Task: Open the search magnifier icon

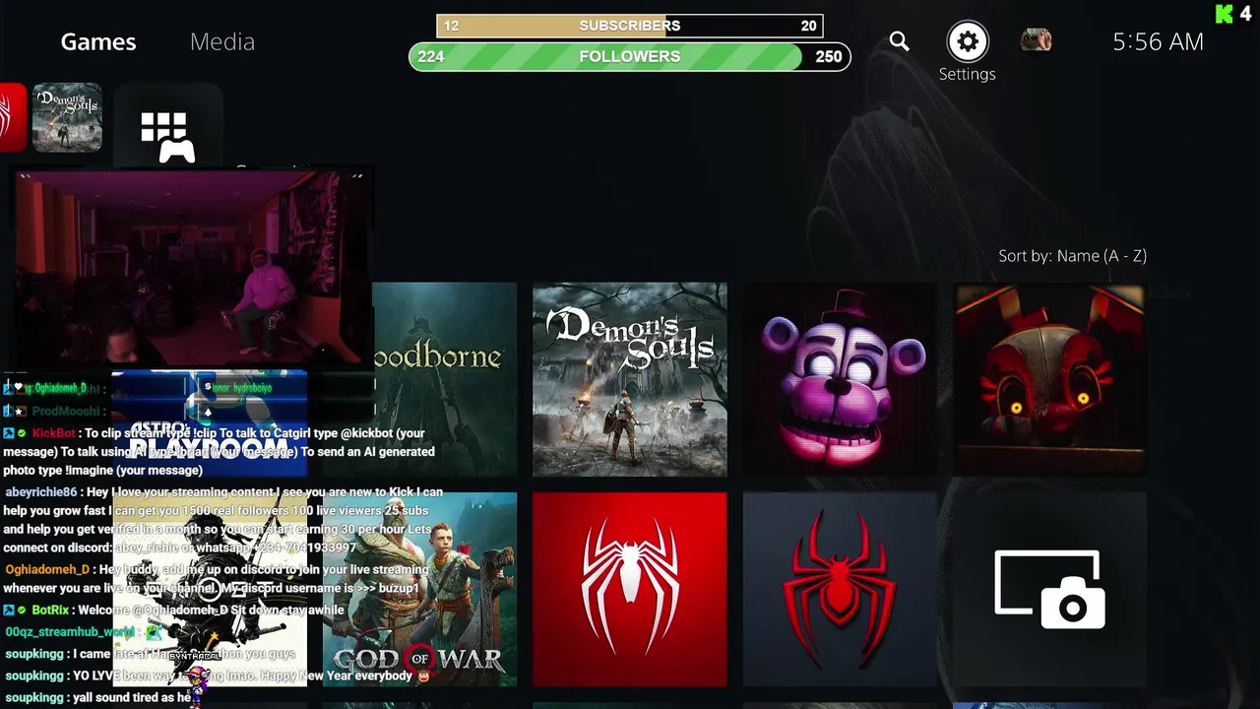Action: (x=899, y=41)
